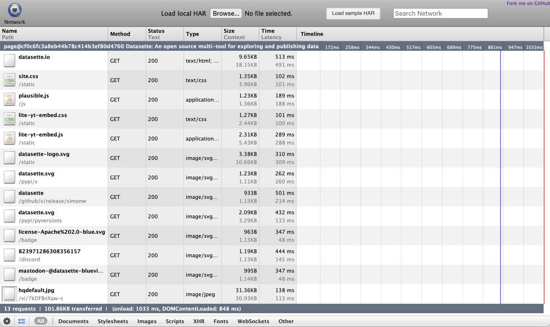Click the file icon for /pypi/pyversions datasette.svg
The width and height of the screenshot is (550, 327).
(x=10, y=216)
